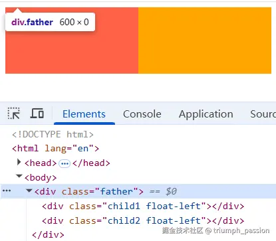The image size is (276, 241).
Task: Switch to the Elements tab
Action: click(84, 114)
